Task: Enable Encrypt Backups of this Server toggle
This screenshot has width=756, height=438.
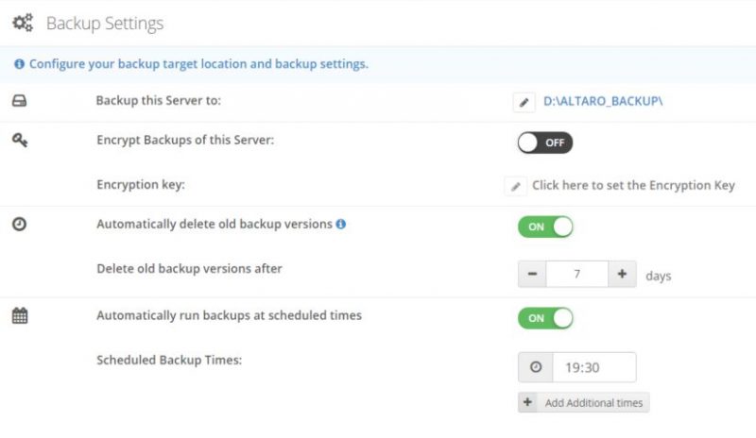Action: pos(544,143)
